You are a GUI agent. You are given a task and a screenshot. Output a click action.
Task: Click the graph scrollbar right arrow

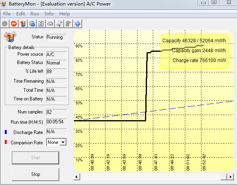230,177
